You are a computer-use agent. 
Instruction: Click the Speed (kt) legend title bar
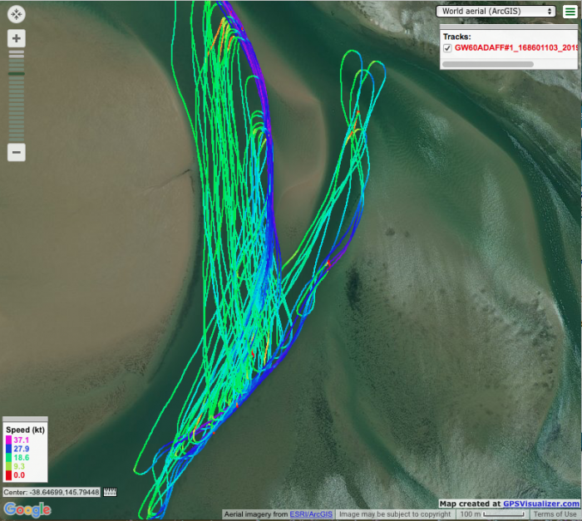25,429
